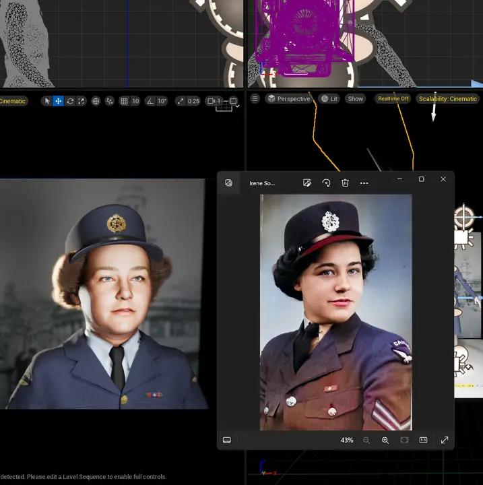Viewport: 483px width, 485px height.
Task: Select the target crosshair actor icon
Action: click(x=463, y=216)
